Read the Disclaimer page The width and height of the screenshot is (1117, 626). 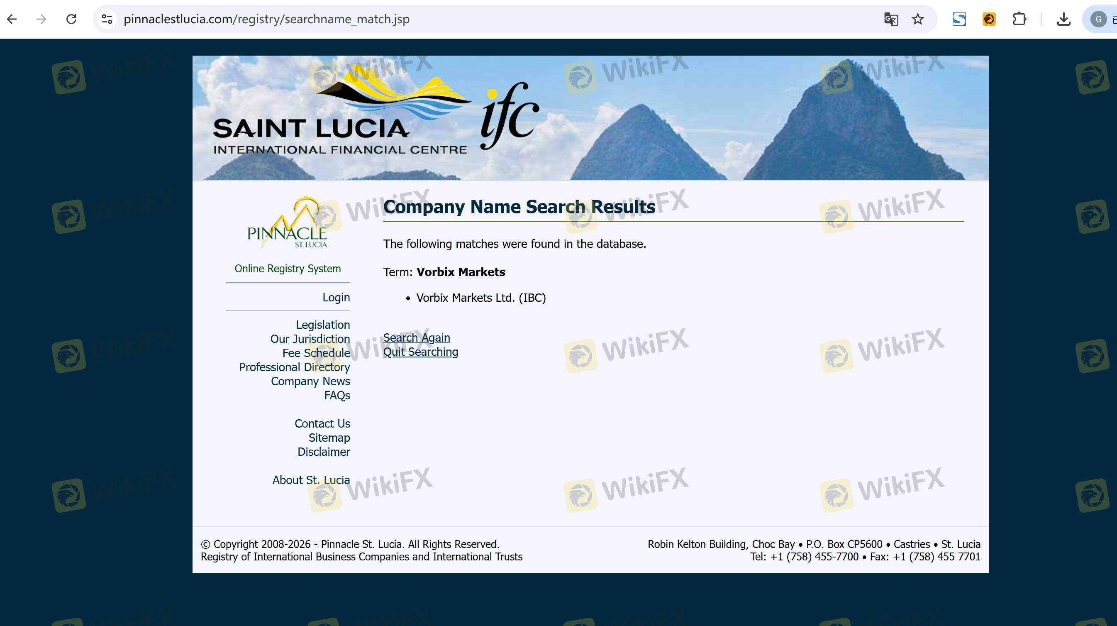[x=324, y=452]
